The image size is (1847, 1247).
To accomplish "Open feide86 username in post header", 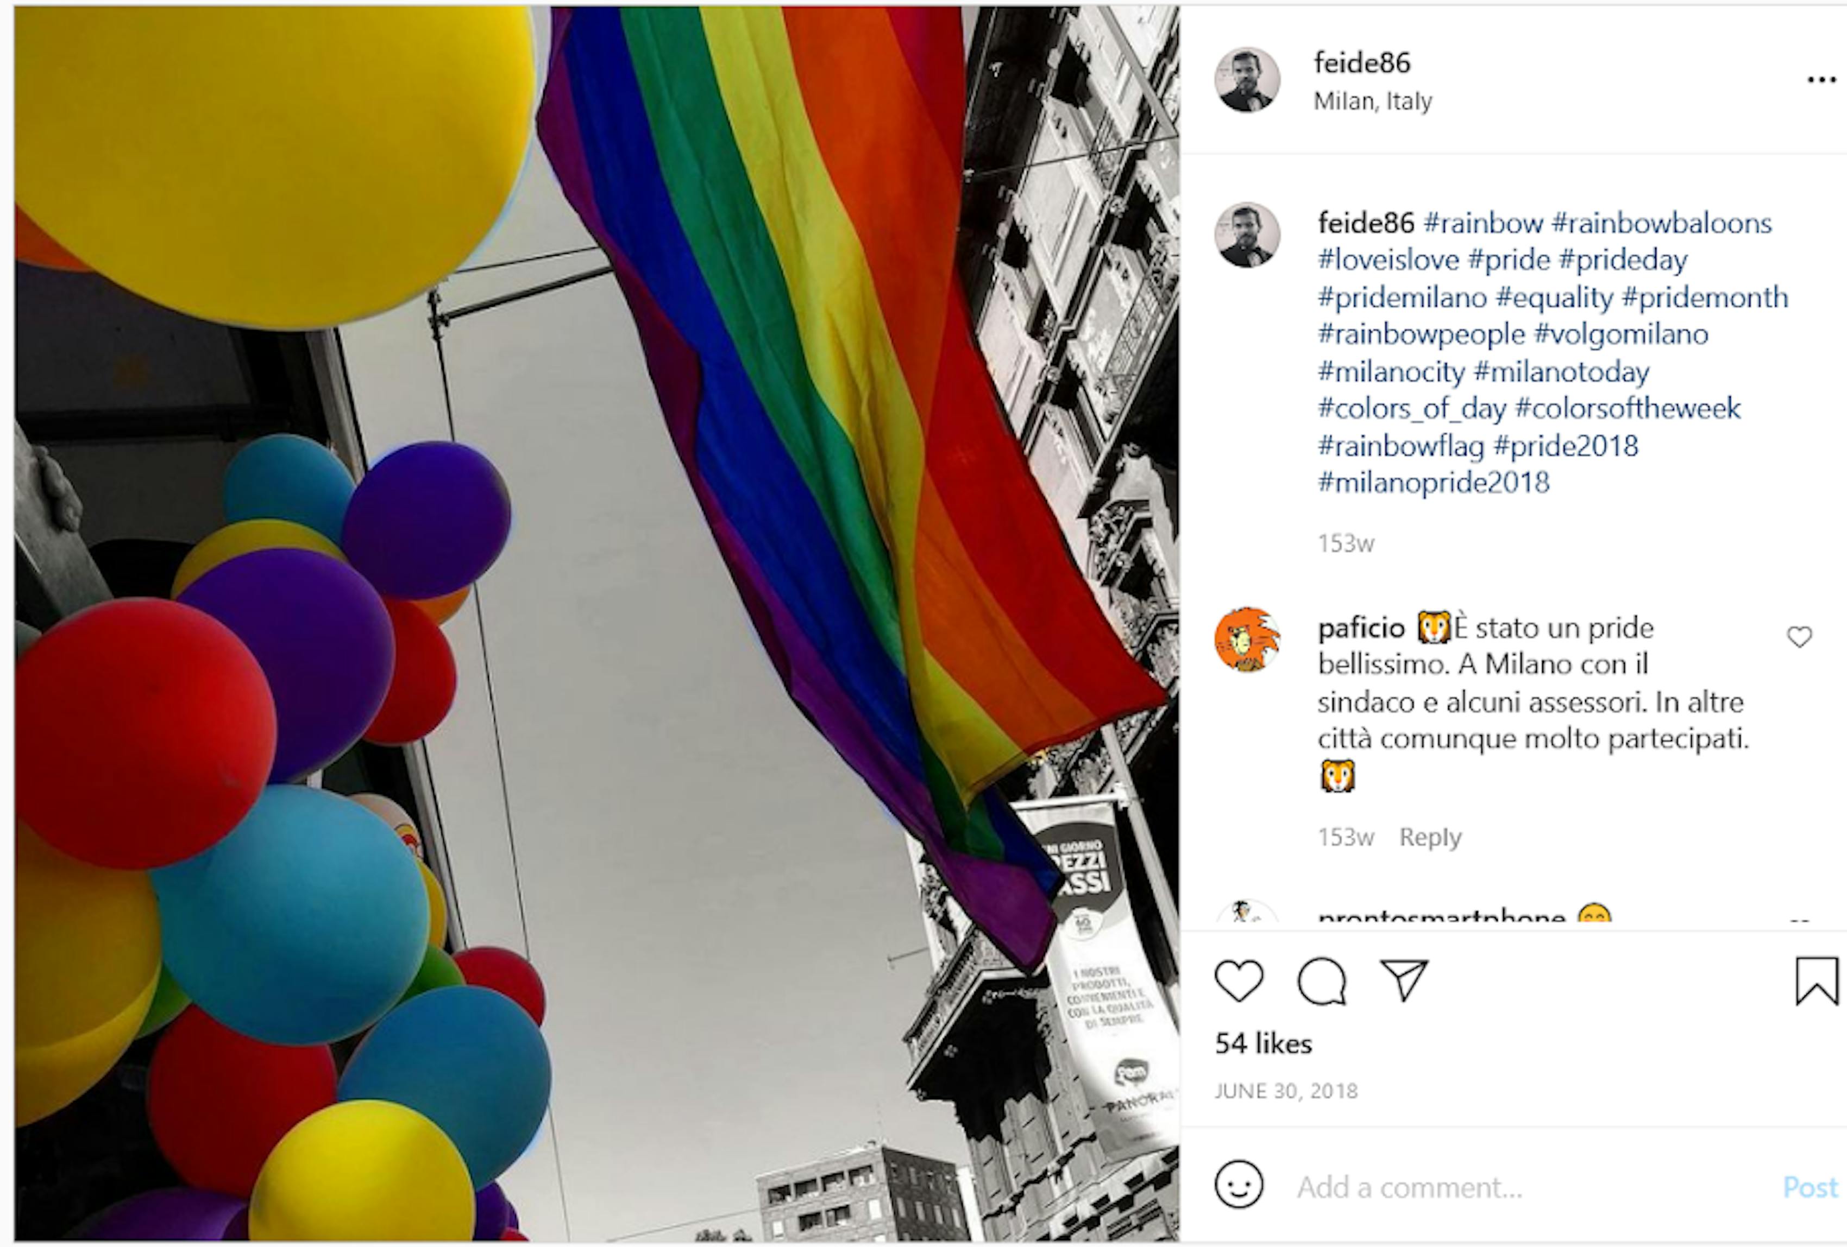I will click(1362, 63).
